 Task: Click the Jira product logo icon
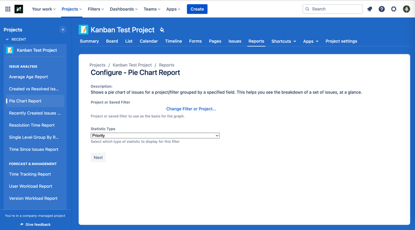(19, 9)
